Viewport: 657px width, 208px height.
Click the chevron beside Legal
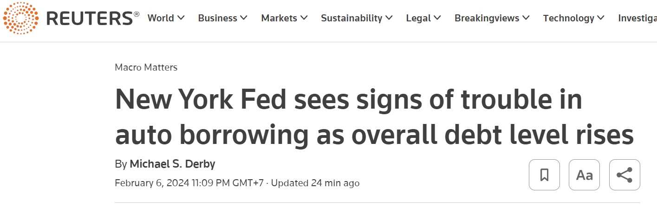tap(437, 18)
